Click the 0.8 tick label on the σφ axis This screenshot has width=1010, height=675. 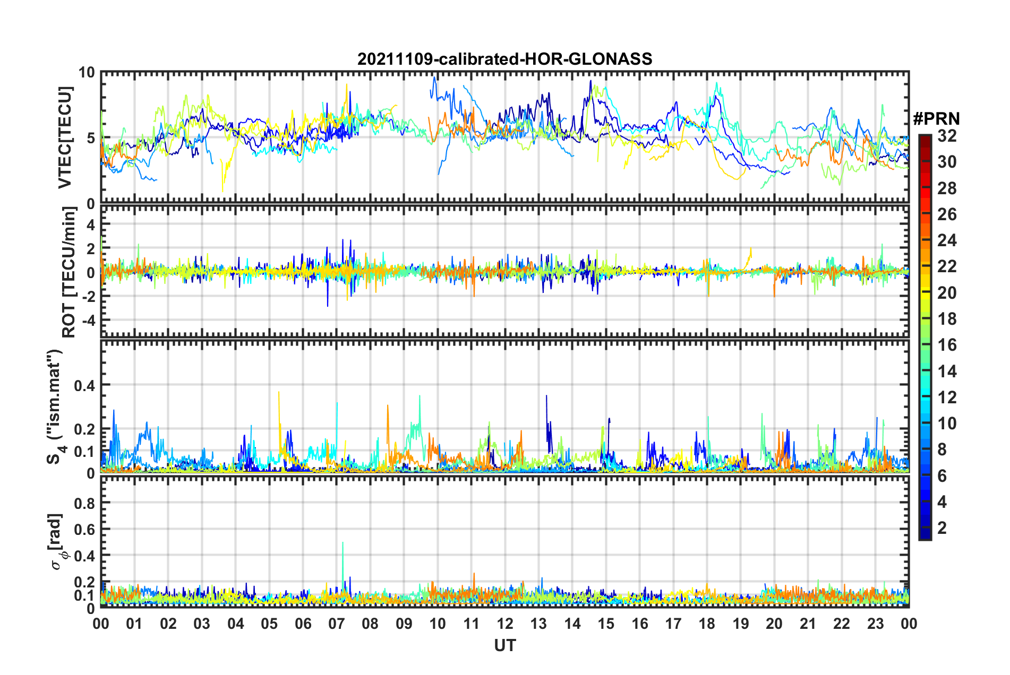click(84, 503)
